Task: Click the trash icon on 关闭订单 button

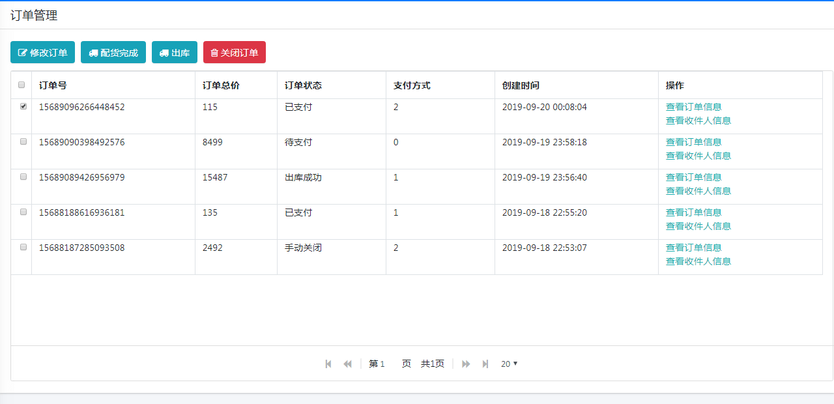Action: (x=214, y=52)
